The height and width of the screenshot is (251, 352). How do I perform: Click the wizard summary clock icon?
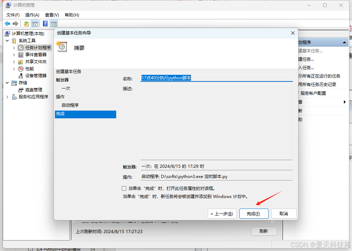pos(62,47)
